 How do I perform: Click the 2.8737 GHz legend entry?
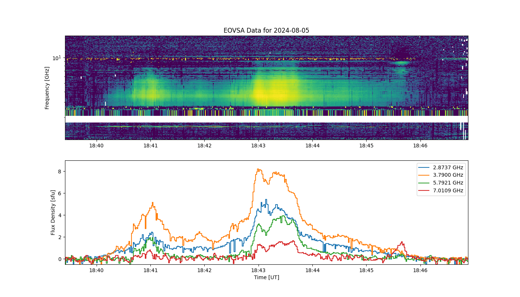point(442,167)
